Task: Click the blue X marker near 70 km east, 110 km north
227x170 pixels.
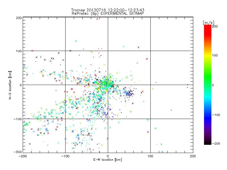Action: [x=138, y=47]
